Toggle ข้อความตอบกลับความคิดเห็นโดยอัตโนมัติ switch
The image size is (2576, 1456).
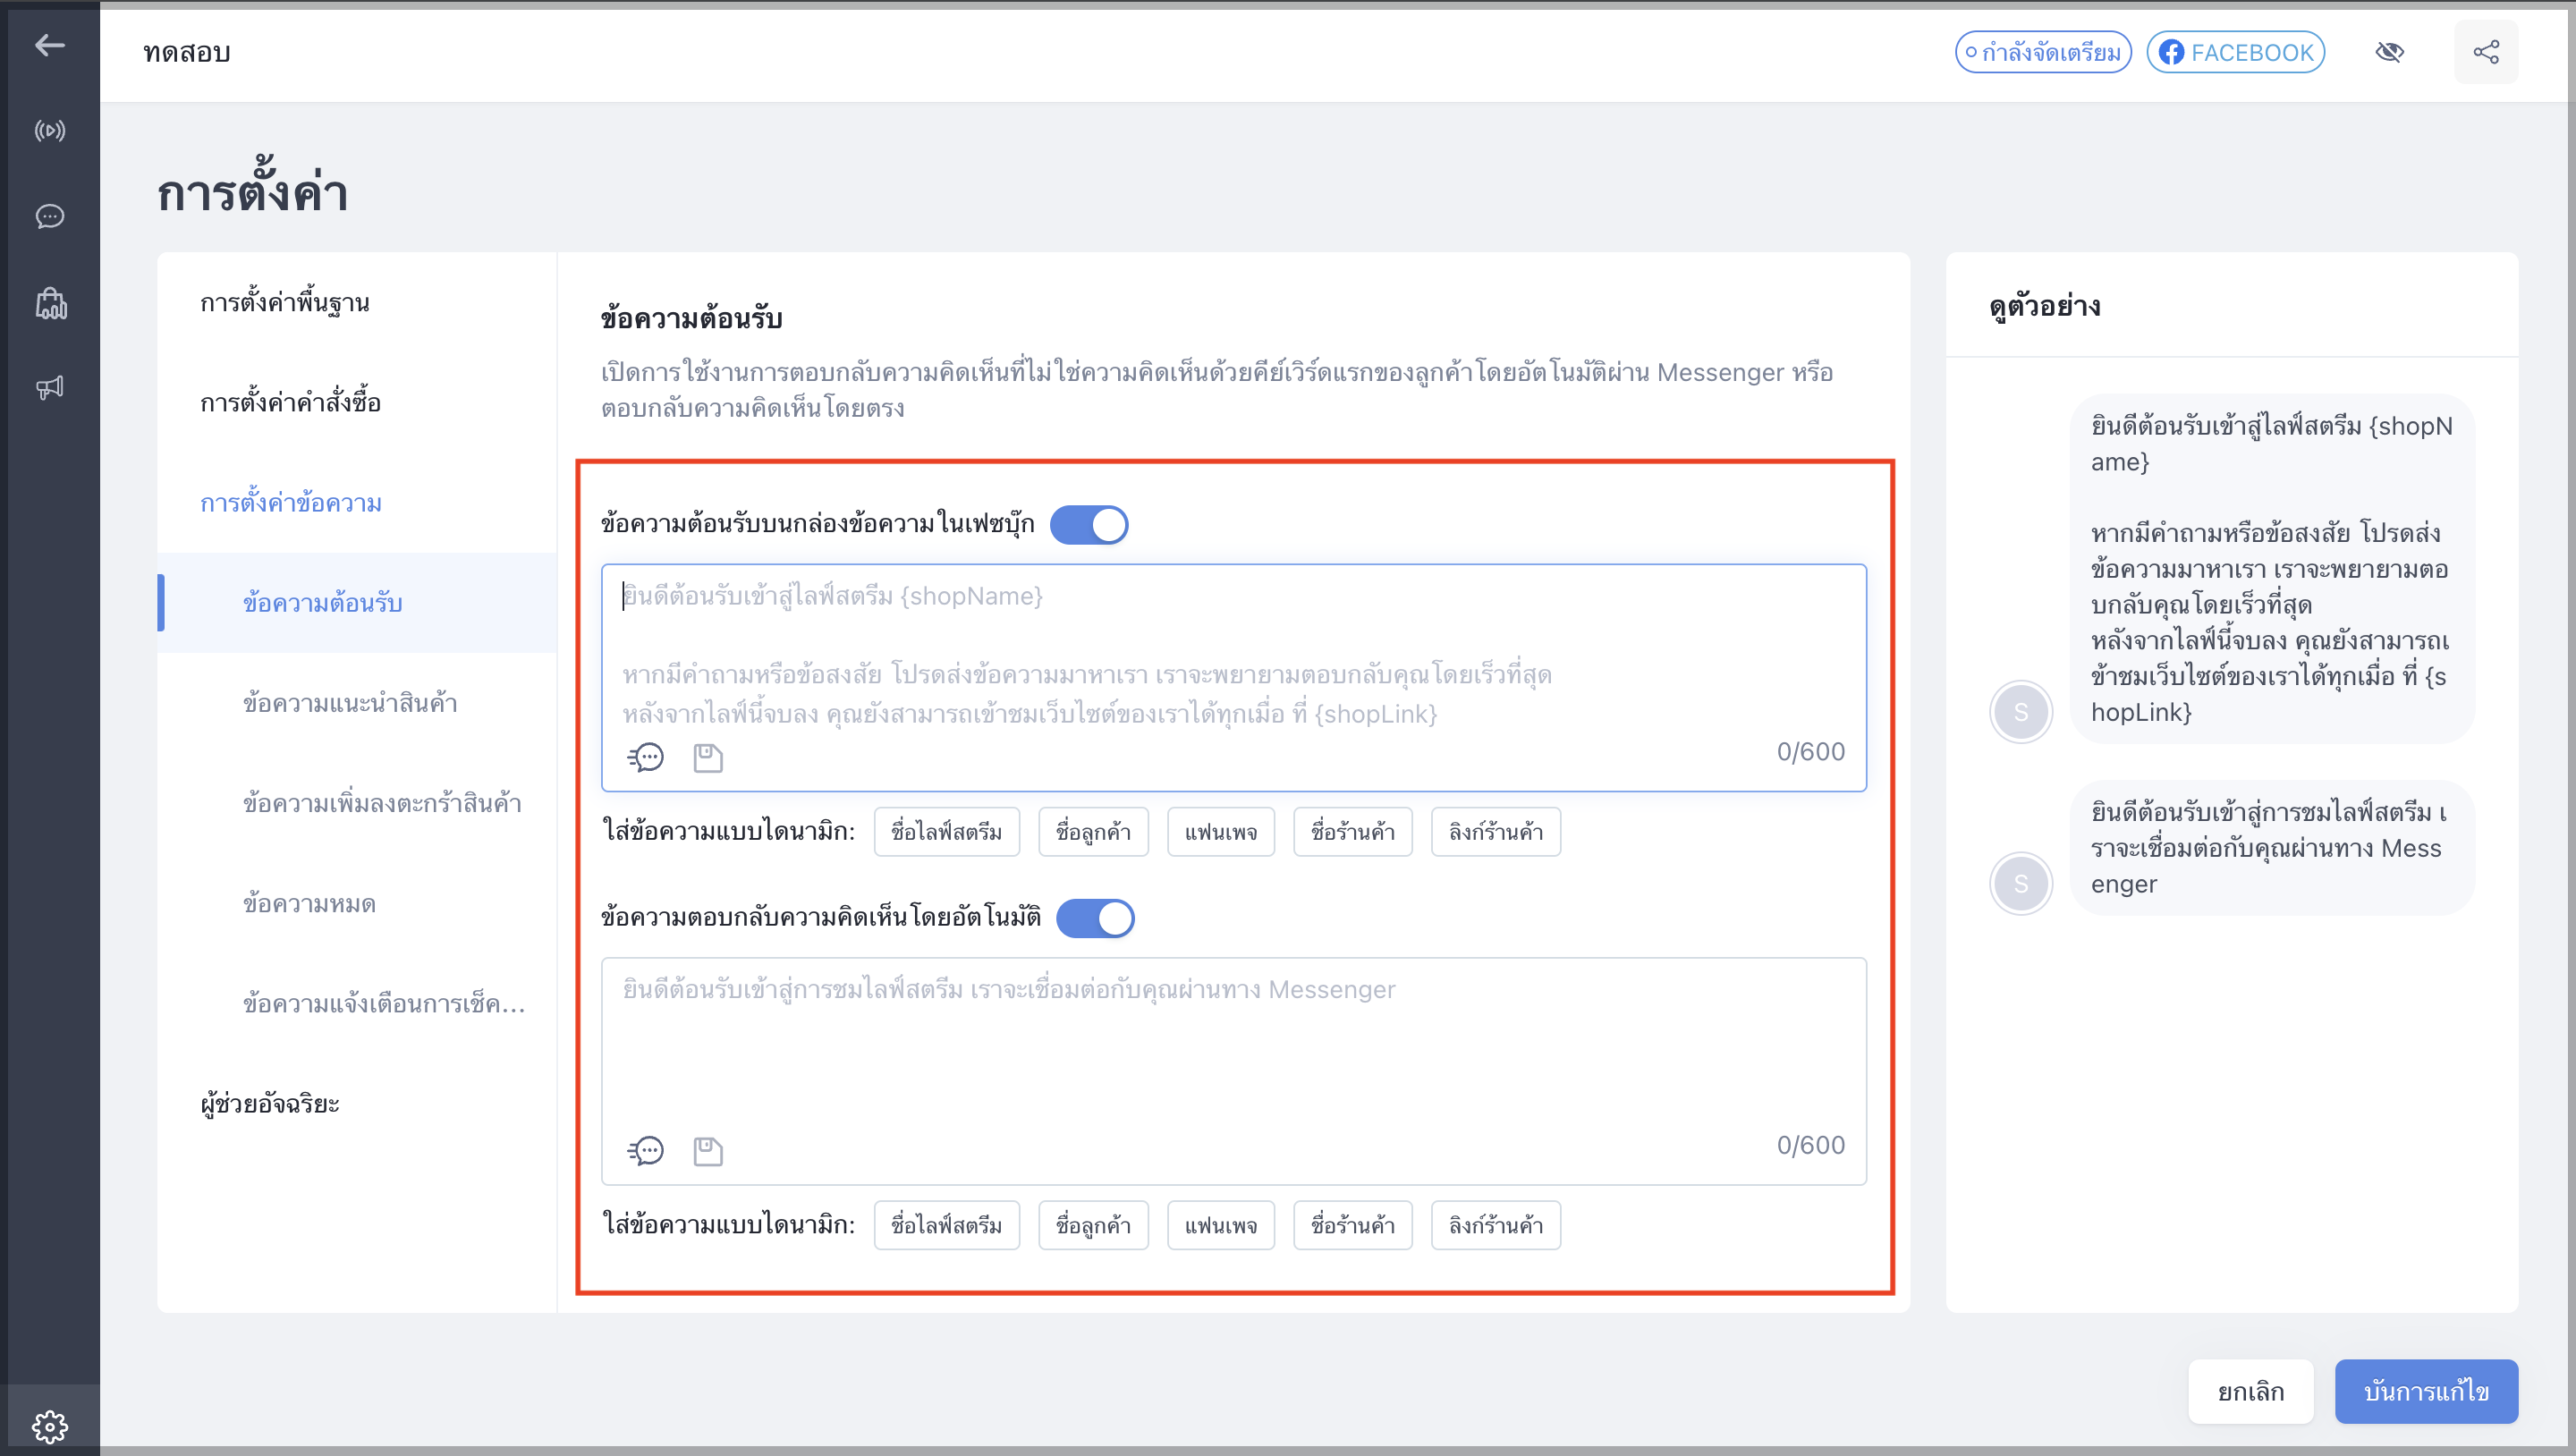1095,918
